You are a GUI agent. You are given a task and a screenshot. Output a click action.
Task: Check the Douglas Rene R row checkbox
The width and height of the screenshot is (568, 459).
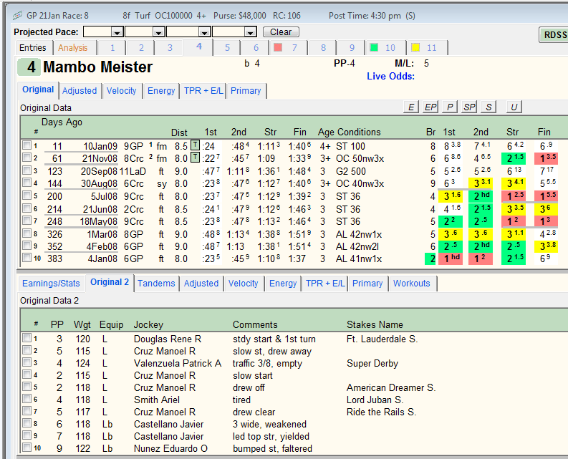27,338
